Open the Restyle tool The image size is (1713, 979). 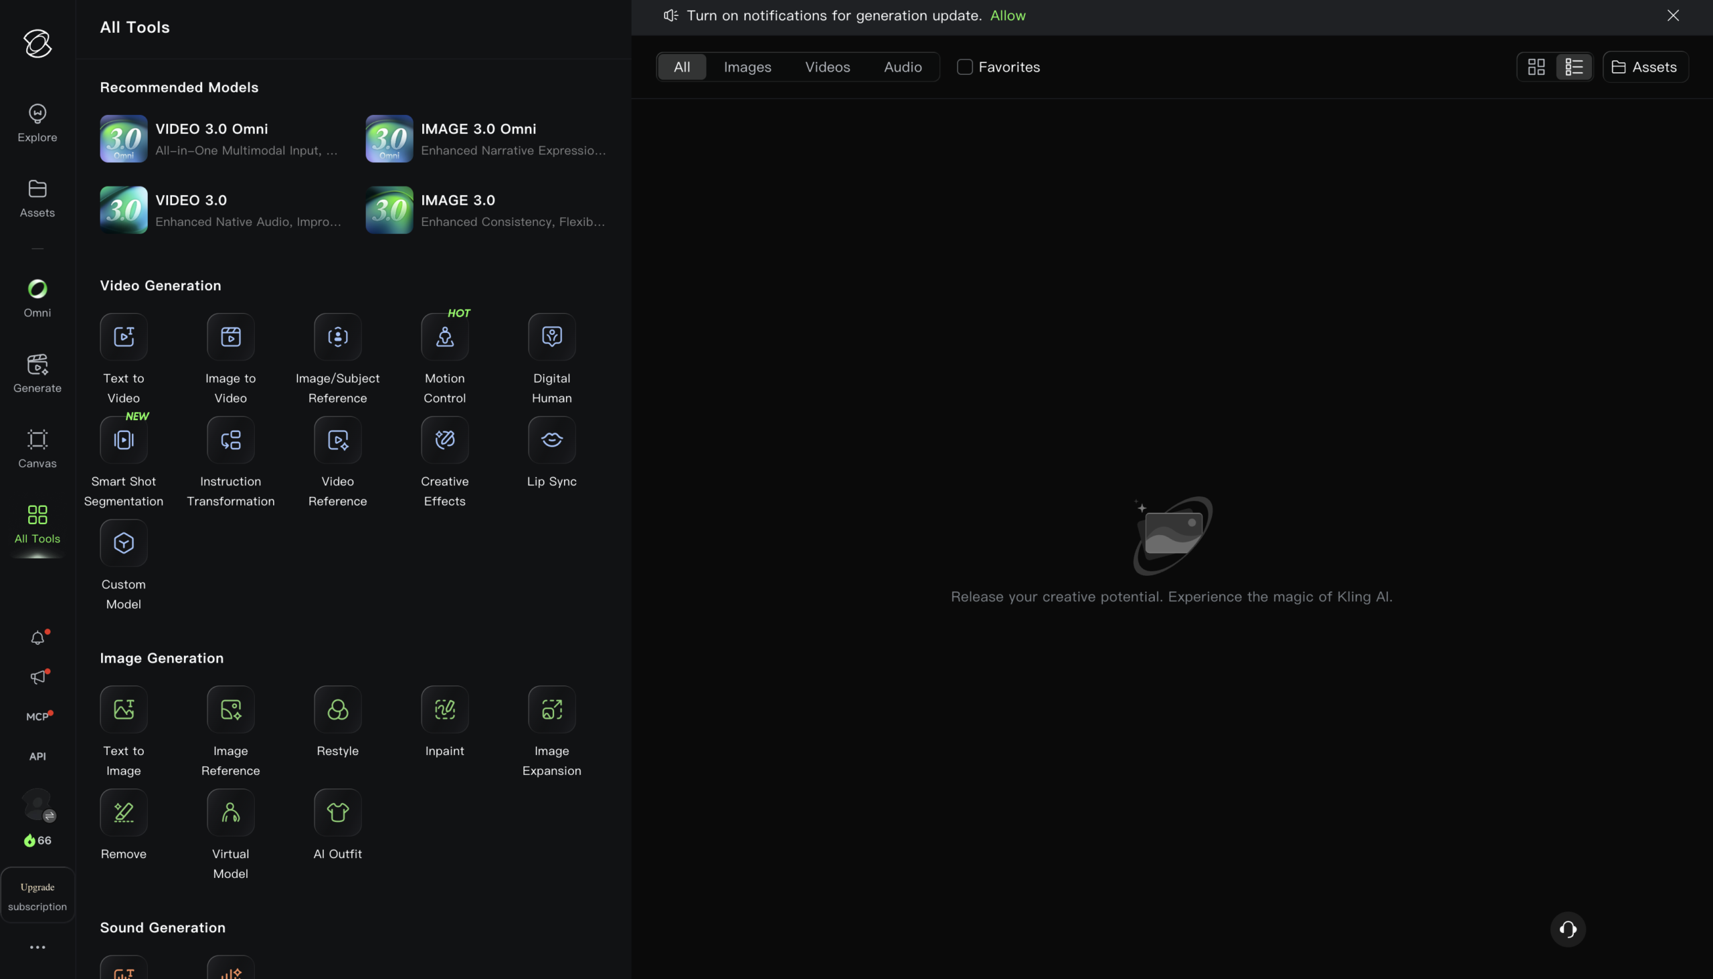click(338, 722)
